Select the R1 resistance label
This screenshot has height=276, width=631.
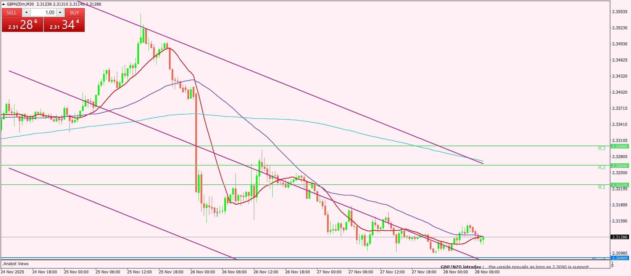point(602,187)
